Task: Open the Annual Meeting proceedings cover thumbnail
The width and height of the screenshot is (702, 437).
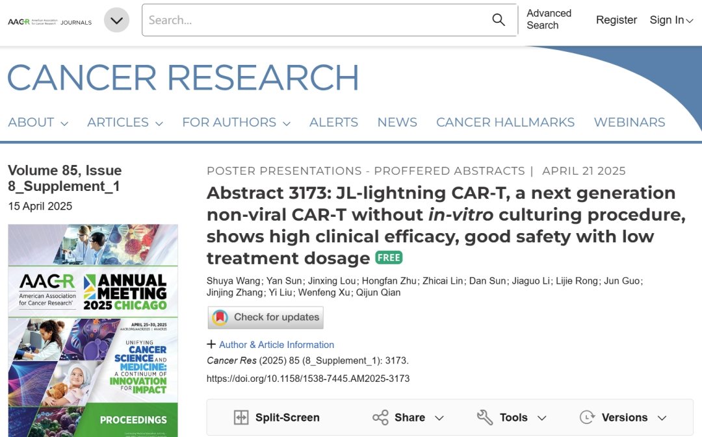Action: tap(93, 331)
